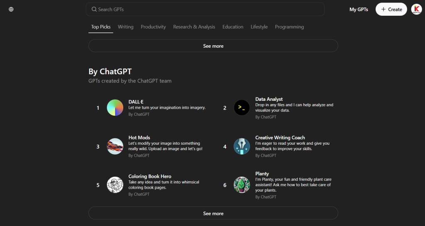425x226 pixels.
Task: Click the Data Analyst terminal icon
Action: (242, 107)
